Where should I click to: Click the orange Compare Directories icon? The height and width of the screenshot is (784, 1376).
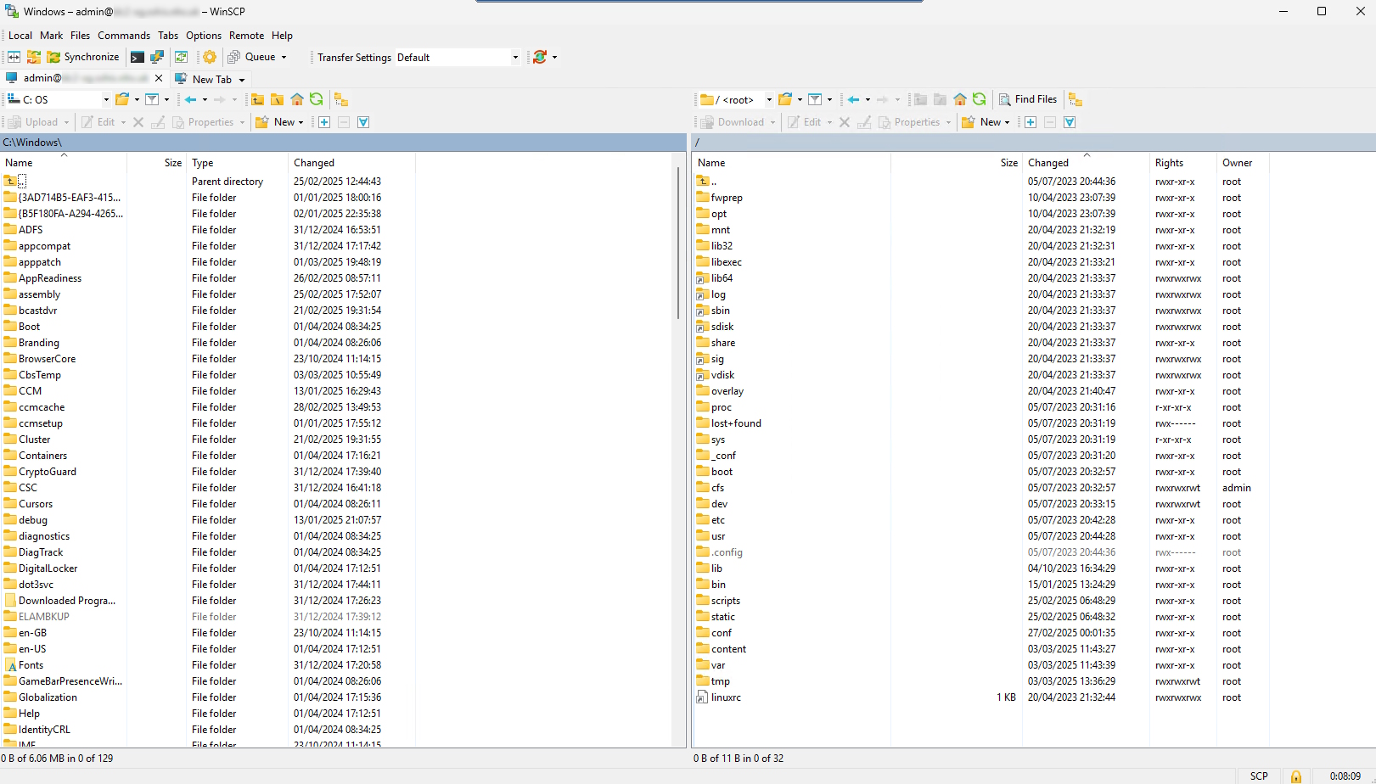pyautogui.click(x=34, y=57)
